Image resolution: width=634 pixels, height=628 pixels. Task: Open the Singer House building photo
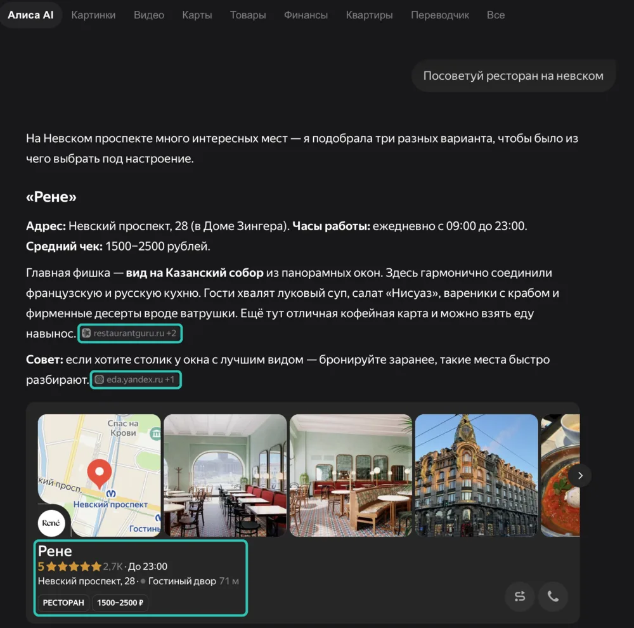point(476,475)
